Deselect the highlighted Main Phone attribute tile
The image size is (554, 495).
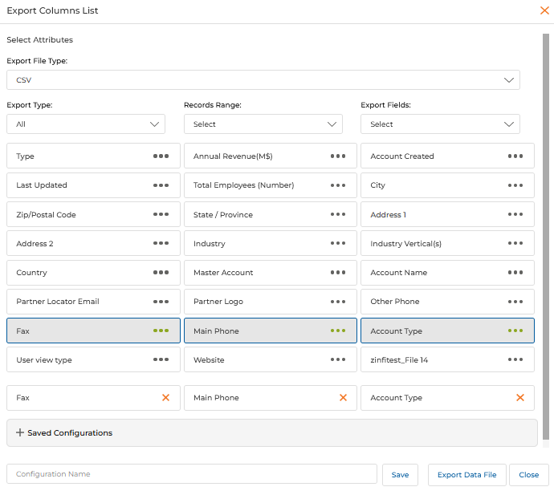tap(271, 331)
